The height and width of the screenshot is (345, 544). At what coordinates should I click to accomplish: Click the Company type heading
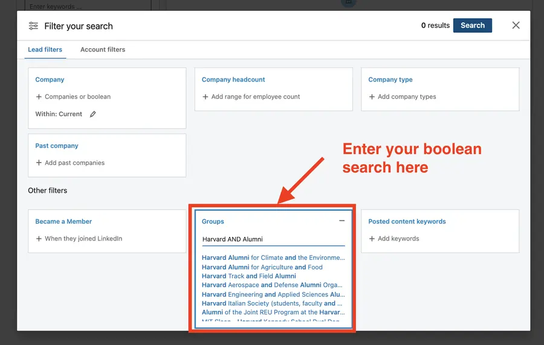(390, 79)
